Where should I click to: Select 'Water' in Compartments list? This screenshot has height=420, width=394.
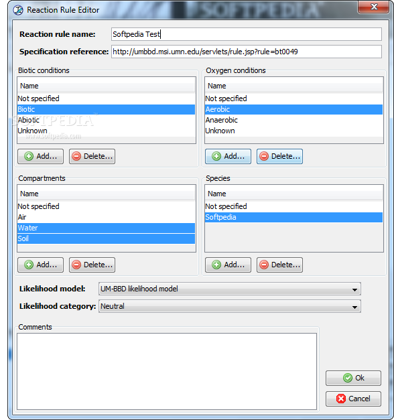click(106, 228)
